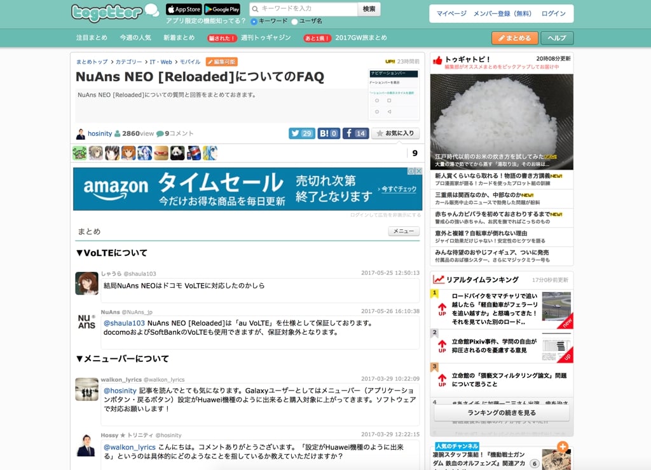This screenshot has width=651, height=470.
Task: Open the メニュー dropdown button
Action: [404, 231]
